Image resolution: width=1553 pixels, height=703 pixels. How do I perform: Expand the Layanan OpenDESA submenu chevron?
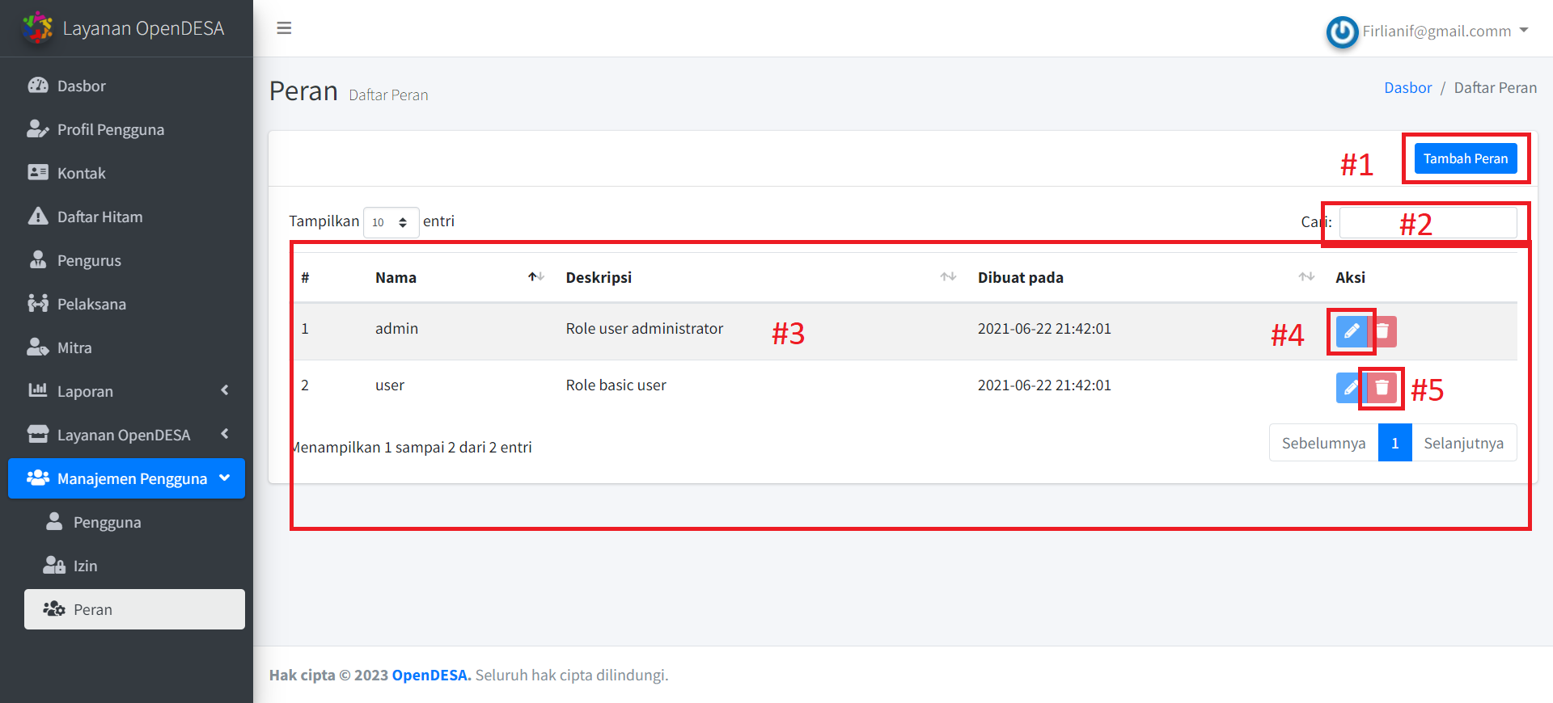click(x=225, y=434)
